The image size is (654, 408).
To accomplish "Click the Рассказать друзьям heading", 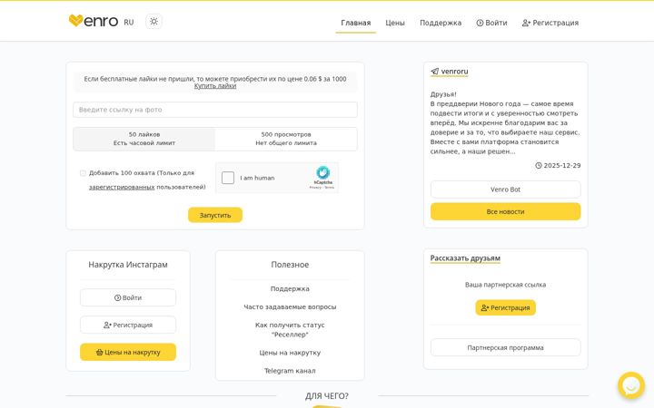I will click(465, 258).
